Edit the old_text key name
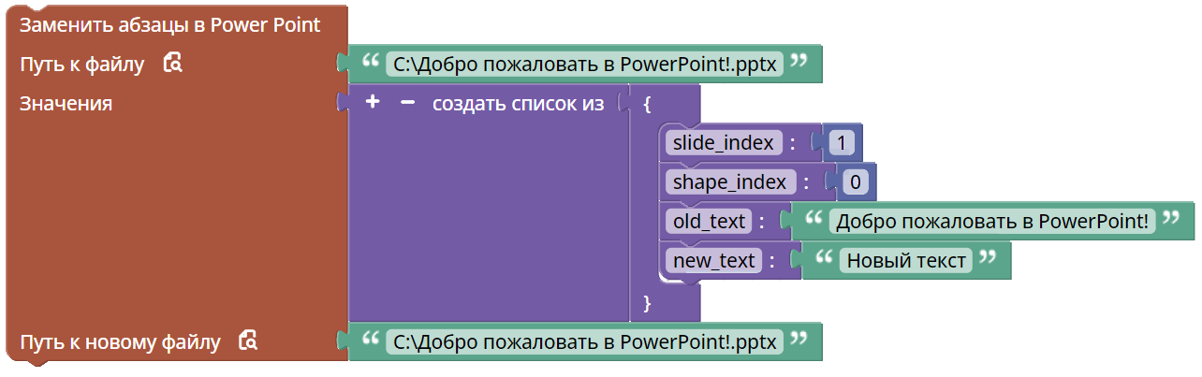1202x377 pixels. pyautogui.click(x=709, y=221)
